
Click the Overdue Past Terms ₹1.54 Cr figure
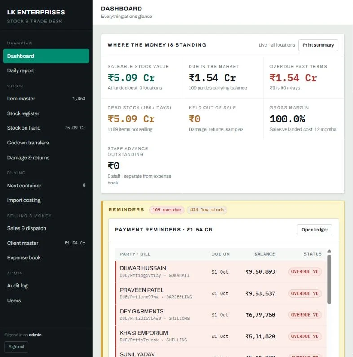coord(293,78)
